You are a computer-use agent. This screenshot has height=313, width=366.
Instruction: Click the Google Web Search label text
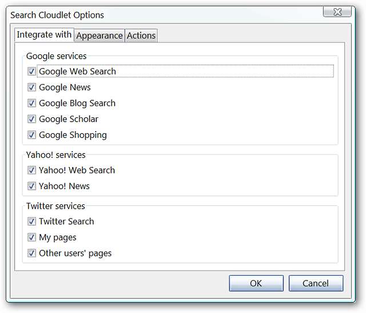click(77, 72)
